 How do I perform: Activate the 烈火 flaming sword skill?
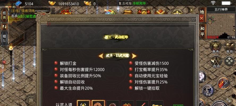click(x=224, y=83)
